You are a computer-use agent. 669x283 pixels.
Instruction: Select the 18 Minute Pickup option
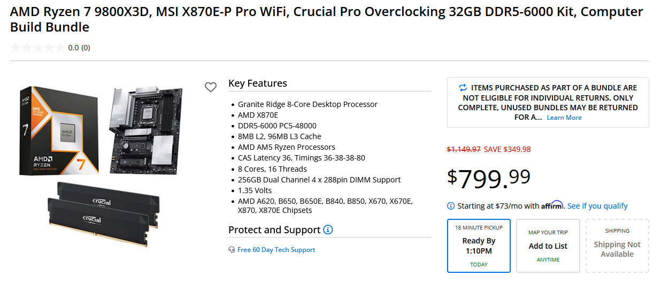pos(479,246)
